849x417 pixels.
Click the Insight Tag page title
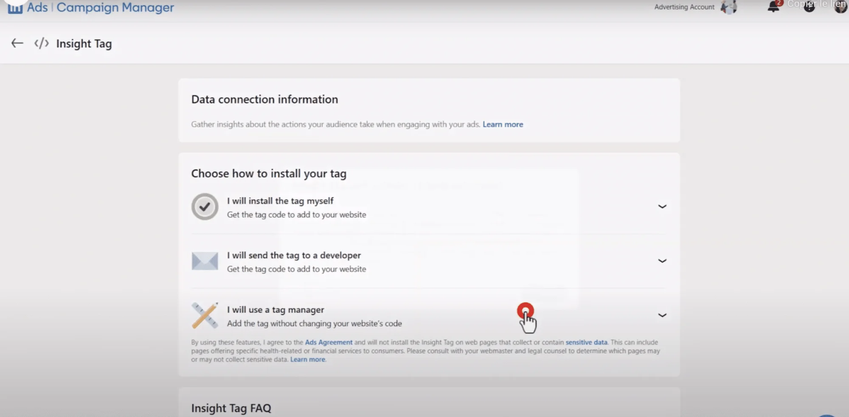(84, 44)
